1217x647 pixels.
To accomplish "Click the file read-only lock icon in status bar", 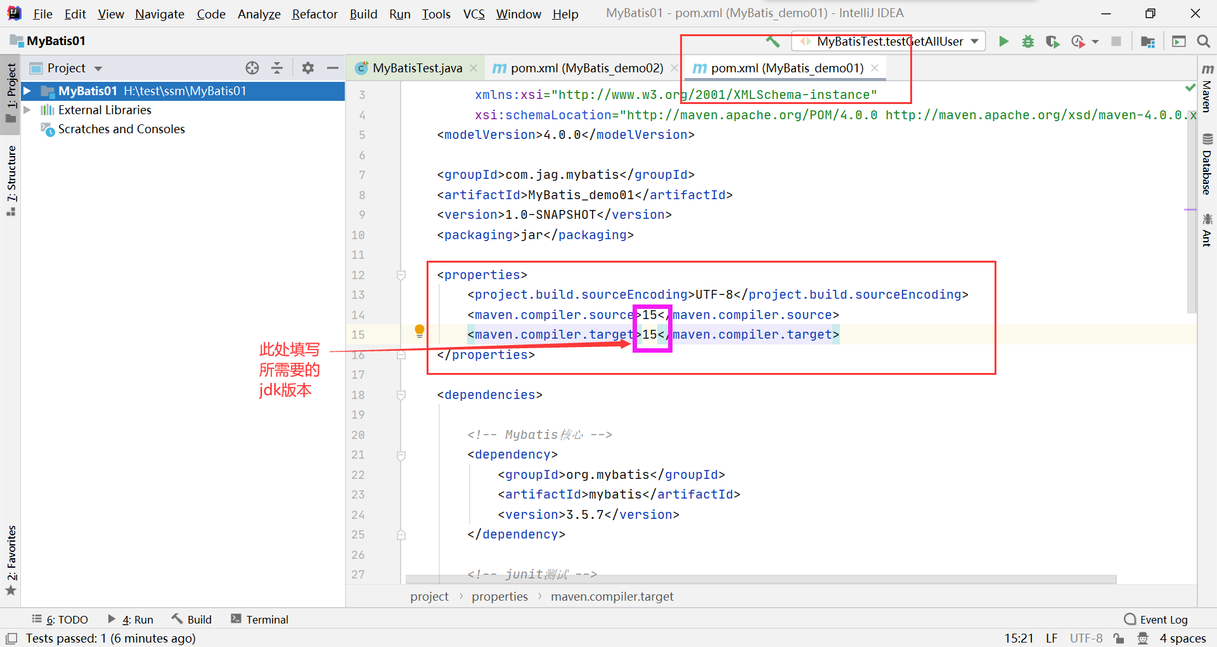I will pyautogui.click(x=1119, y=638).
